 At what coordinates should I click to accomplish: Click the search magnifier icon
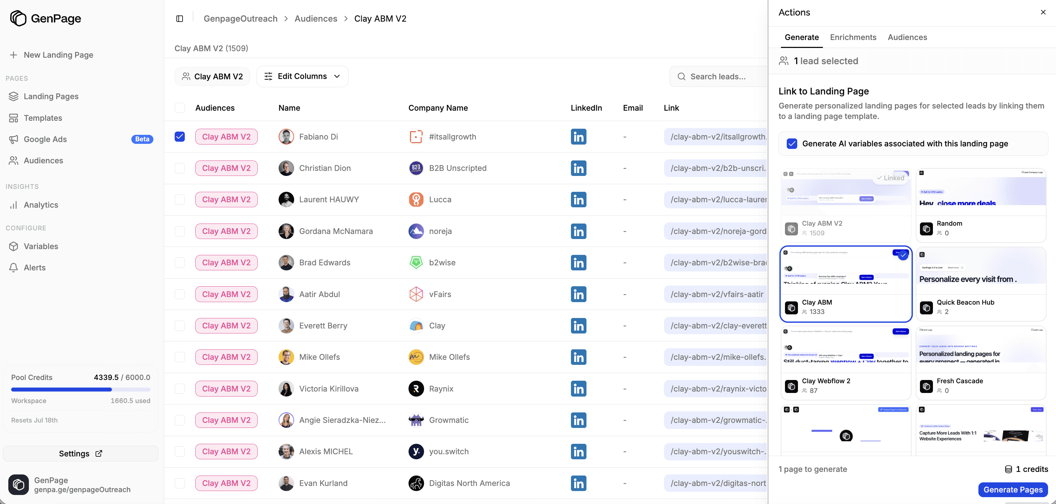pyautogui.click(x=681, y=76)
